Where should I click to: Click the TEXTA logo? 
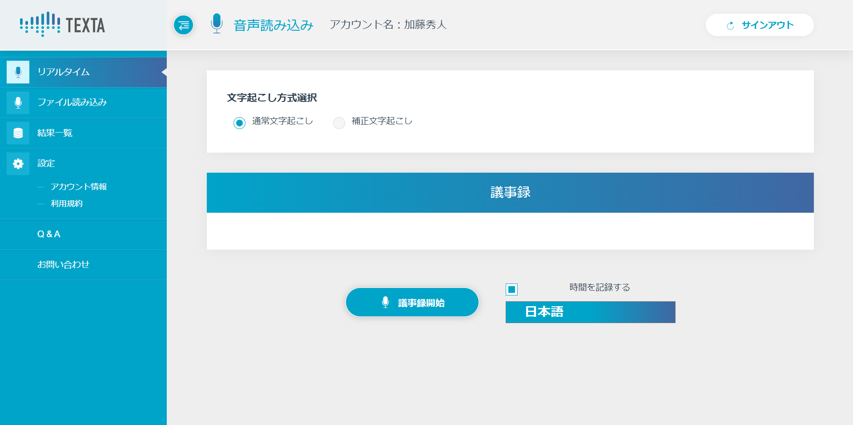tap(62, 24)
